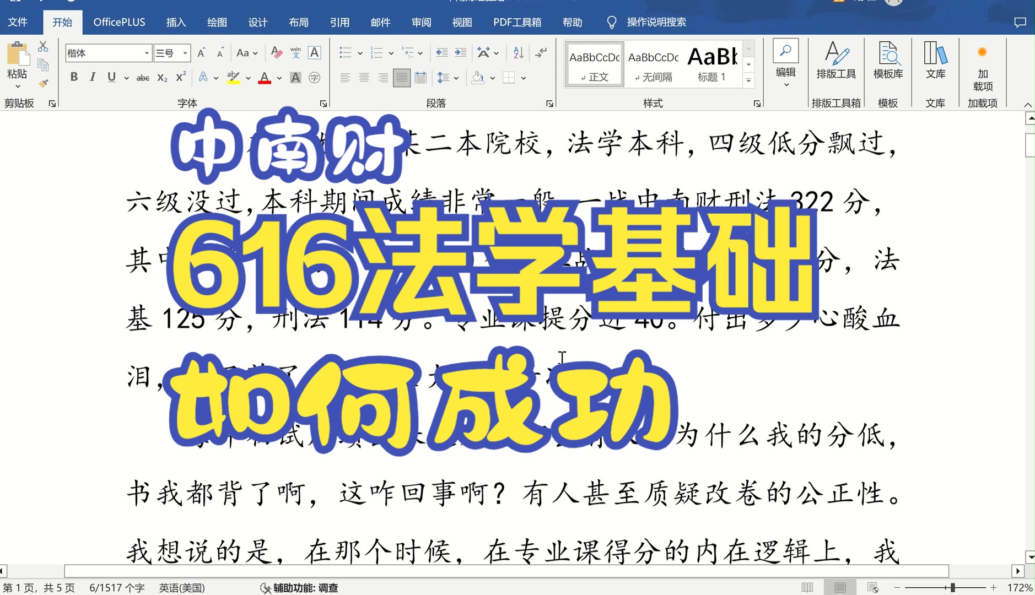Switch to Read Mode view
The width and height of the screenshot is (1035, 595).
807,587
